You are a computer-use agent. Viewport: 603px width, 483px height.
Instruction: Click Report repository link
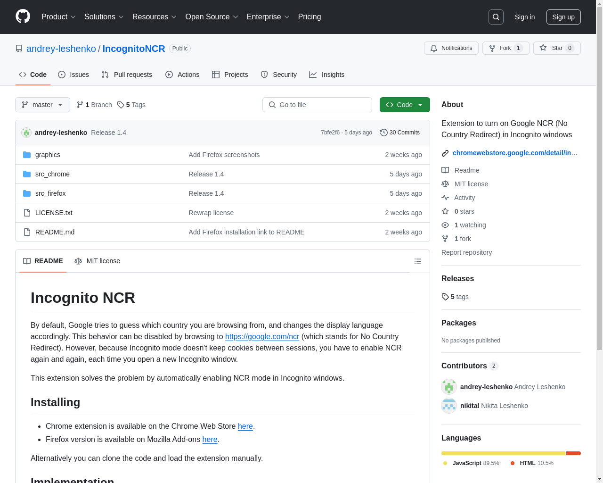tap(466, 252)
